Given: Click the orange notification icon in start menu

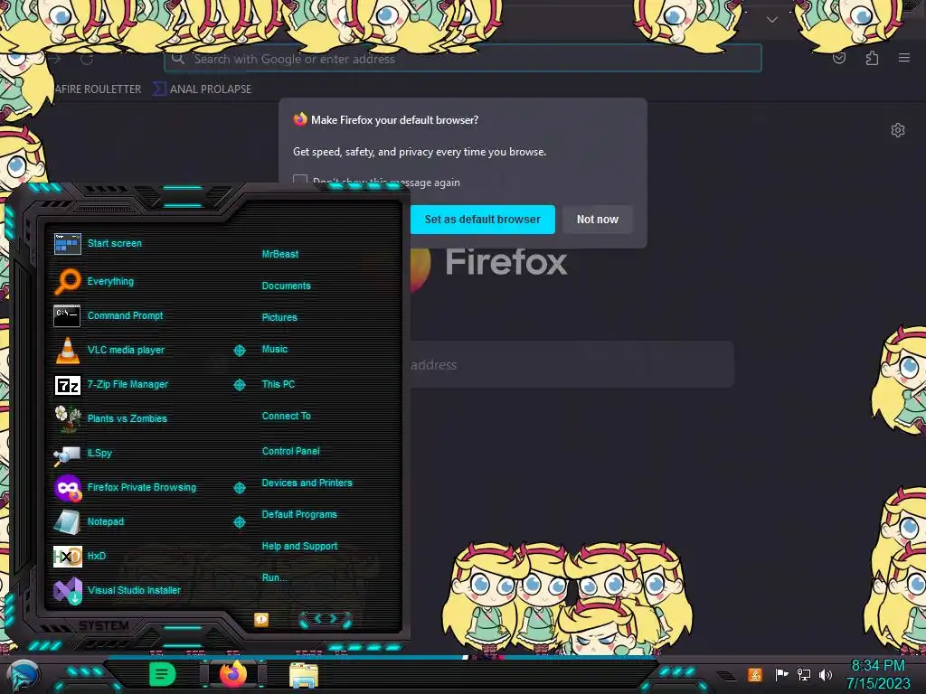Looking at the screenshot, I should coord(261,619).
